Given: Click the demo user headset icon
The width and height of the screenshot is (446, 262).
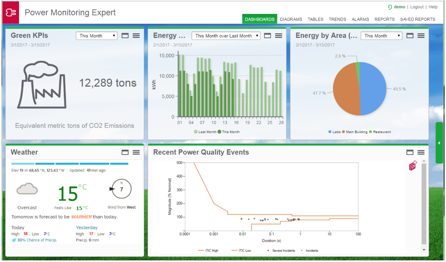Looking at the screenshot, I should tap(390, 7).
